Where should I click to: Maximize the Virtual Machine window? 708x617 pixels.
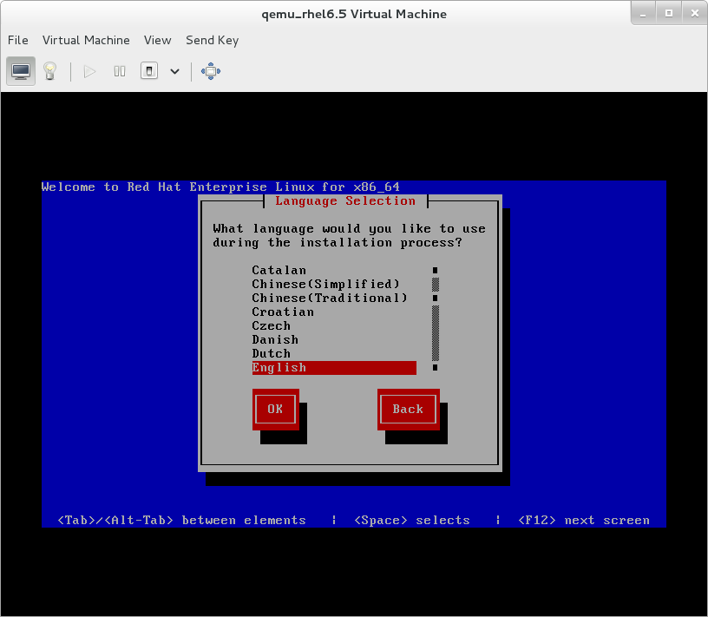point(669,14)
